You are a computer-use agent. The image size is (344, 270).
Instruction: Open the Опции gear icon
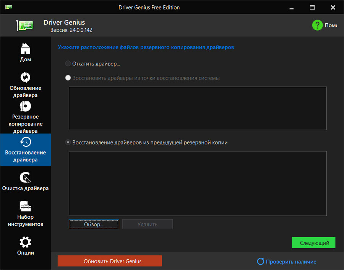pyautogui.click(x=26, y=242)
